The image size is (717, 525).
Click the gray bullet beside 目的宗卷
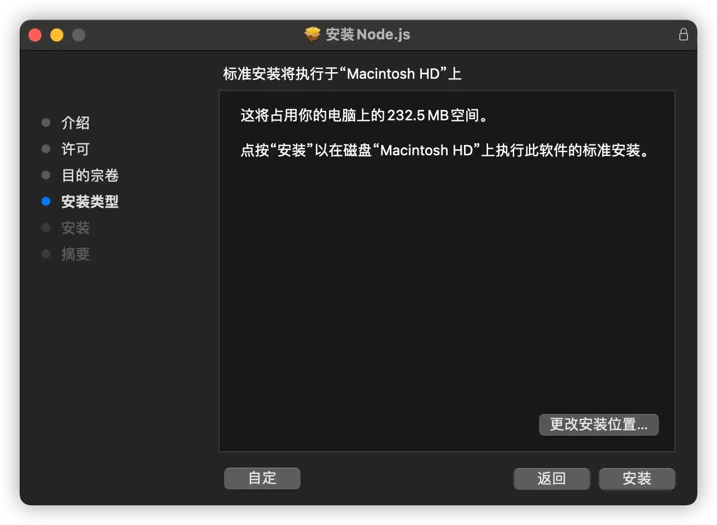(x=46, y=175)
